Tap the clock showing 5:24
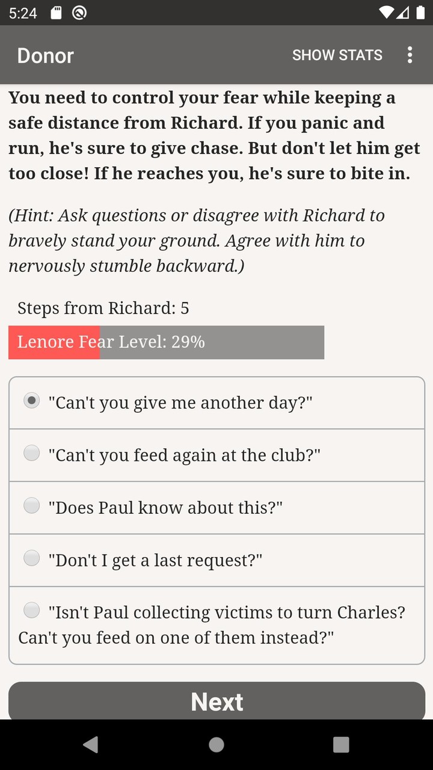The height and width of the screenshot is (770, 433). 23,13
